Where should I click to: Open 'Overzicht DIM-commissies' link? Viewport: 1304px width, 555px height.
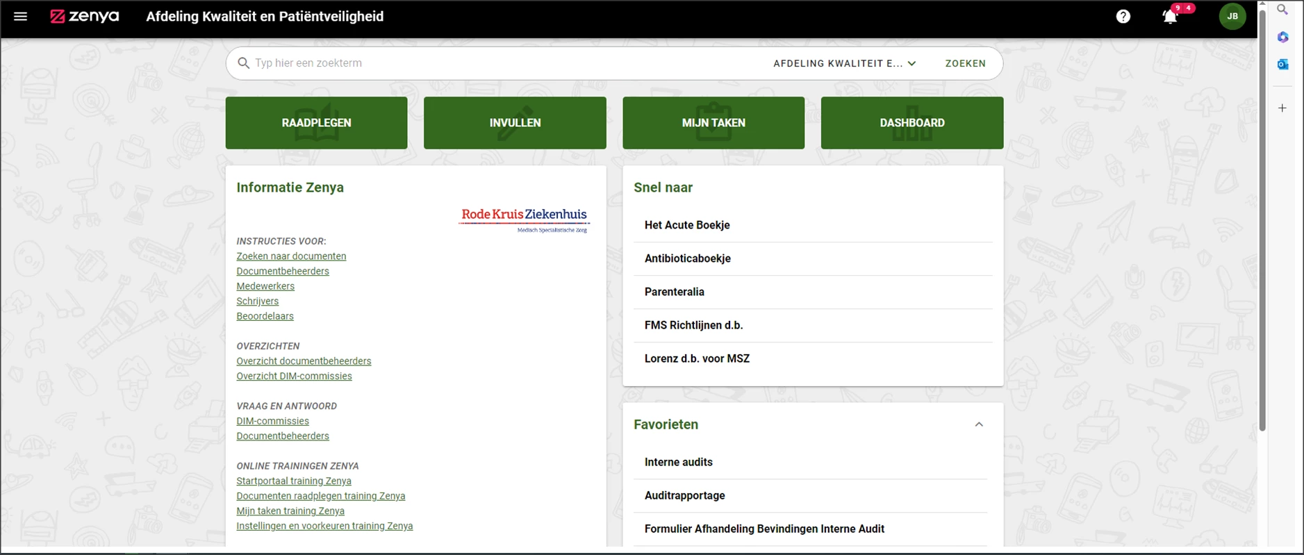pos(294,376)
